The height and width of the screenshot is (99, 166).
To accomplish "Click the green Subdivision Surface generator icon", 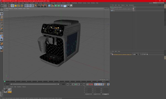I will point(56,6).
